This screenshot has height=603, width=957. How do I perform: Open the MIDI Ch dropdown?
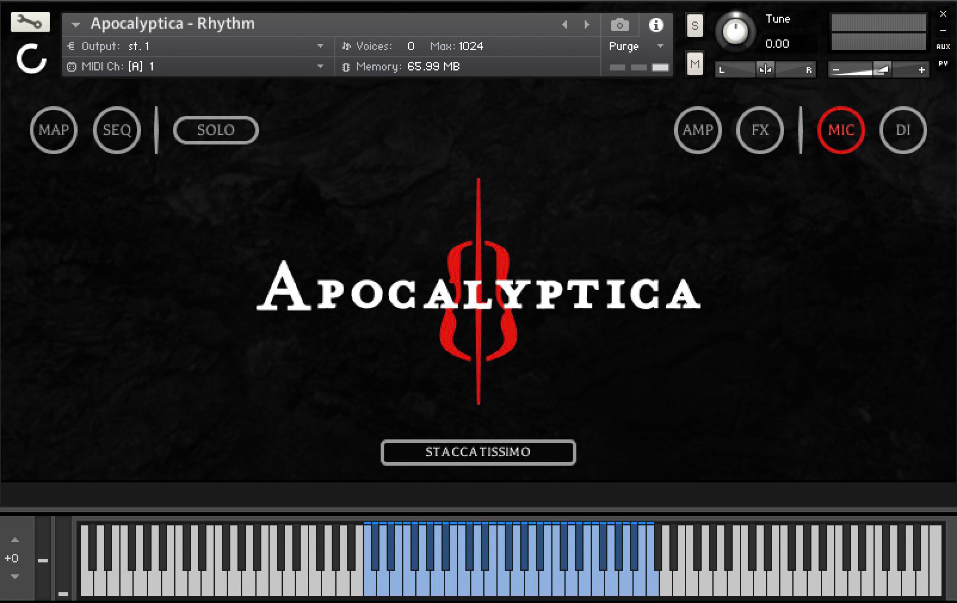[320, 66]
